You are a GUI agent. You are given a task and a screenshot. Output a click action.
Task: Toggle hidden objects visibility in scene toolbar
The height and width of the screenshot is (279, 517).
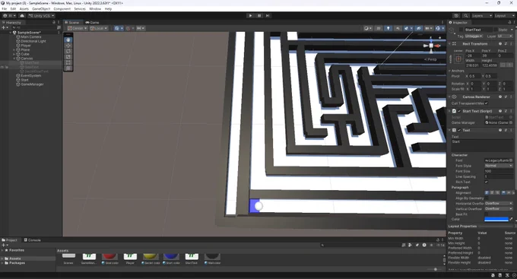(x=418, y=28)
